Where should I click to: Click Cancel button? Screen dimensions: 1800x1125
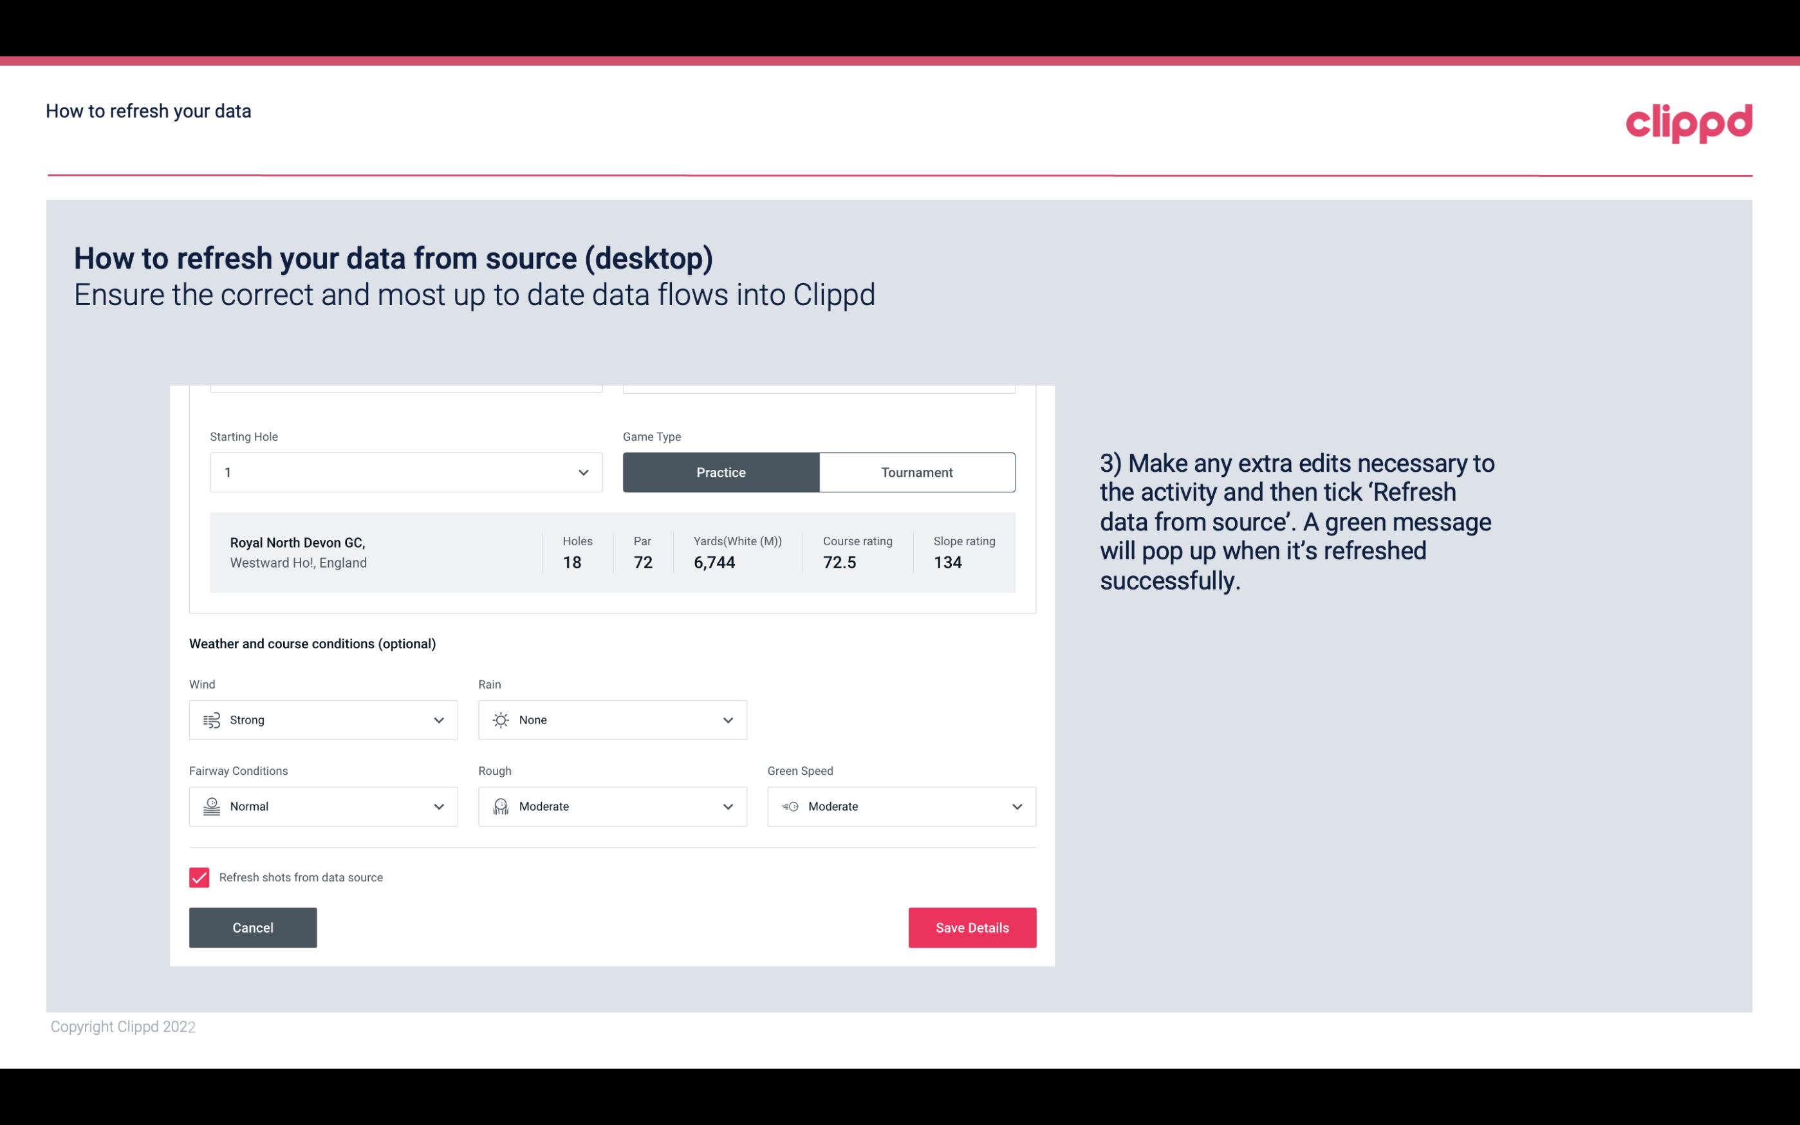pos(253,928)
